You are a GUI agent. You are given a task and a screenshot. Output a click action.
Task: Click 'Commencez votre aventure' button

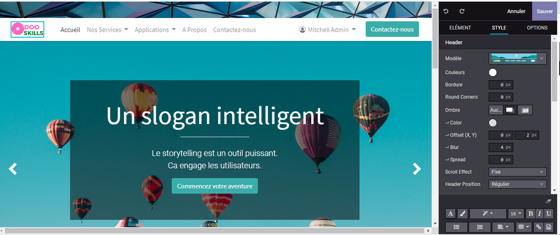(214, 186)
